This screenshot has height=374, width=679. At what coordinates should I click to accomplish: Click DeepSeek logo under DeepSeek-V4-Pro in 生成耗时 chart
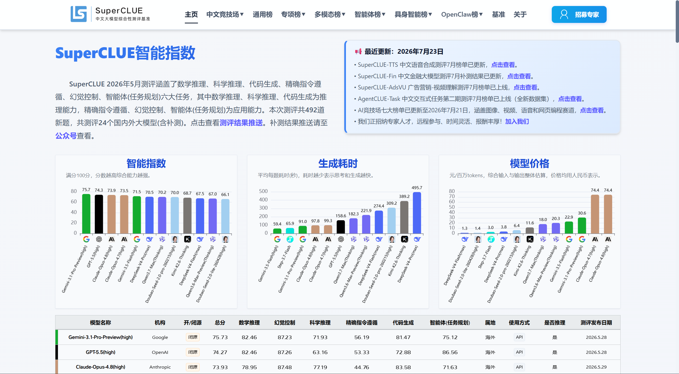pyautogui.click(x=417, y=239)
